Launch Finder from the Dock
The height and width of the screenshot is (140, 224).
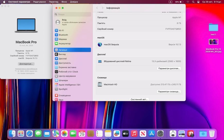tap(12, 134)
